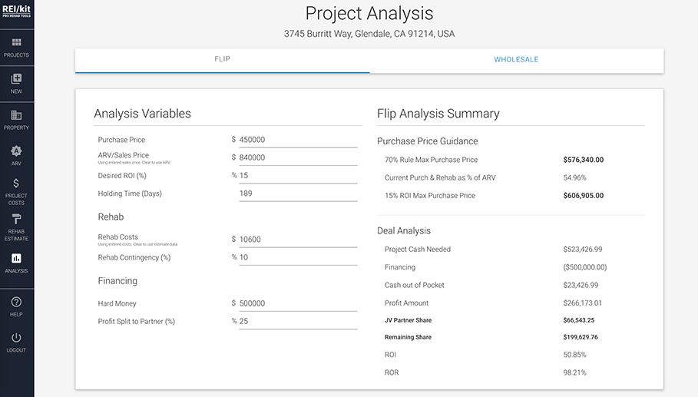This screenshot has width=698, height=397.
Task: Open the Property building icon
Action: tap(16, 115)
